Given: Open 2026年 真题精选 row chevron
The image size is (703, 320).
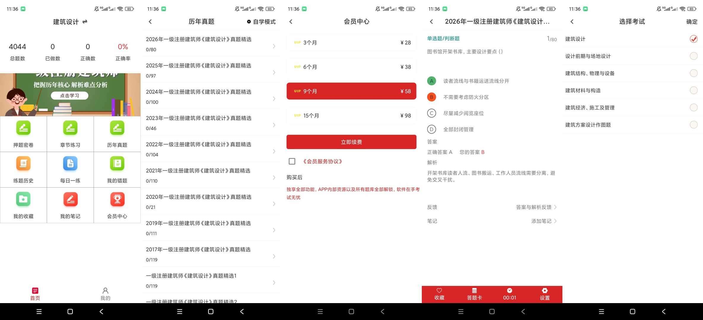Looking at the screenshot, I should pos(274,46).
